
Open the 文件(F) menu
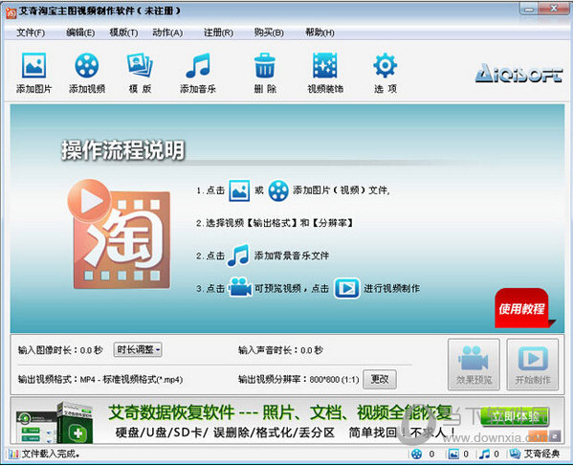[31, 33]
